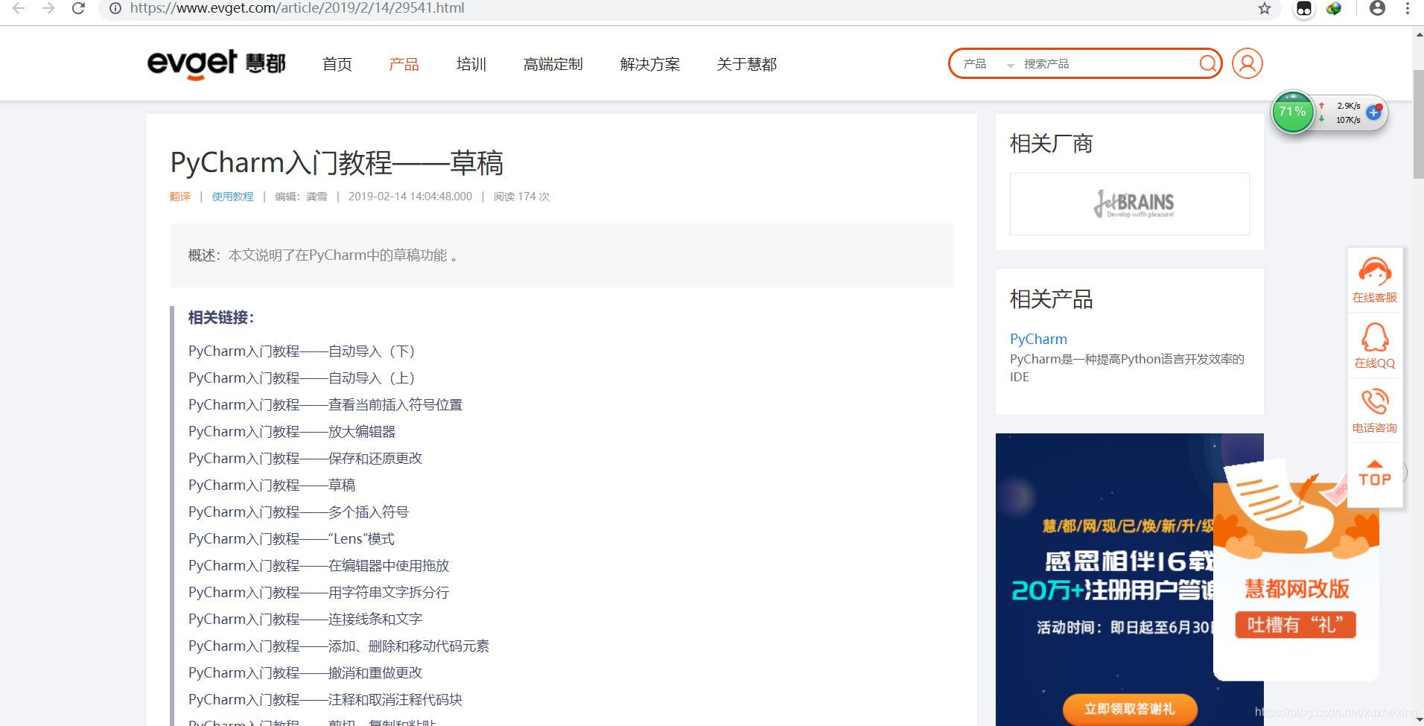Click the 慧都网改版 popup text

tap(1297, 589)
